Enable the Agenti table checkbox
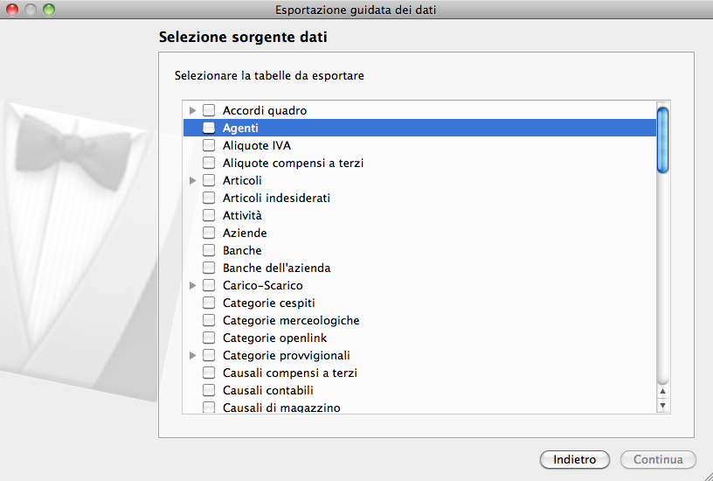713x481 pixels. (x=209, y=128)
